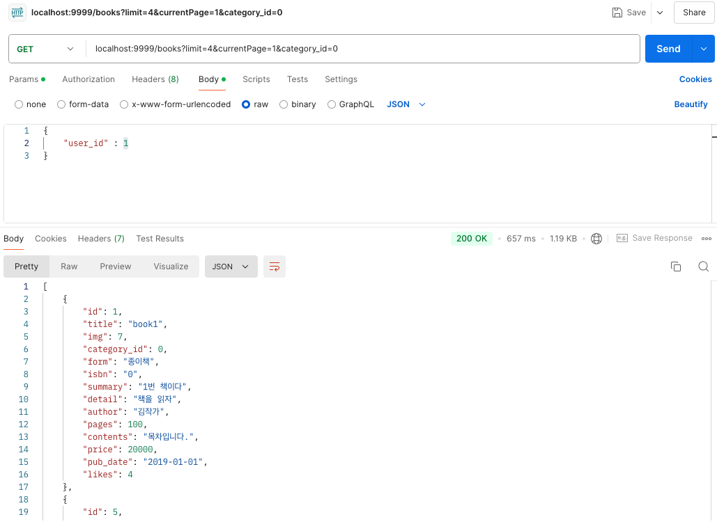Click the Share button
Viewport: 717px width, 524px height.
coord(694,13)
